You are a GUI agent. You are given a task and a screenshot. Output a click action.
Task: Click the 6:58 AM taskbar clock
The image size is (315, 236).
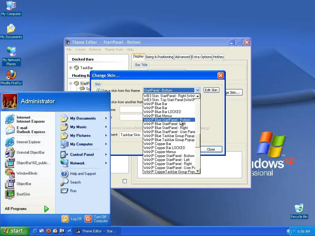304,231
